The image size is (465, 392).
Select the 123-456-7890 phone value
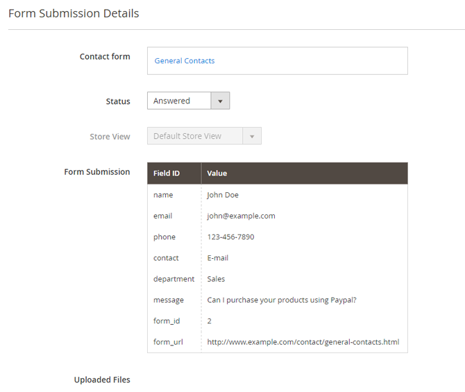(230, 237)
